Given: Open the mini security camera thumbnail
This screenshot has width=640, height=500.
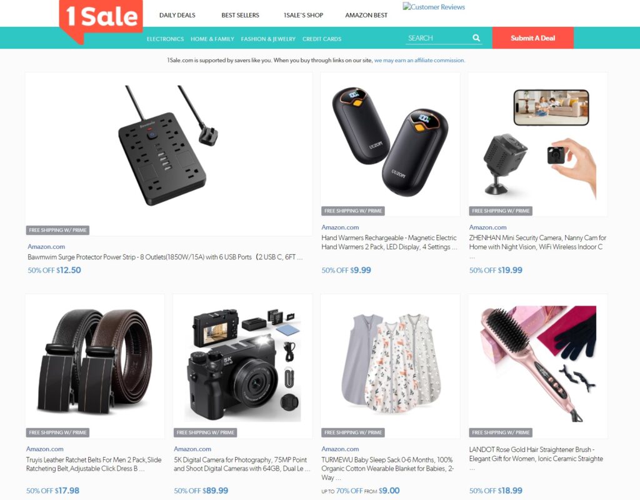Looking at the screenshot, I should (x=538, y=144).
